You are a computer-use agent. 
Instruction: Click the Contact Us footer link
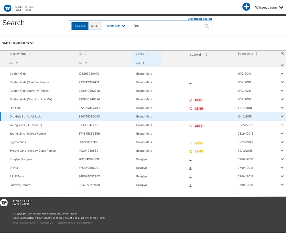(x=46, y=223)
